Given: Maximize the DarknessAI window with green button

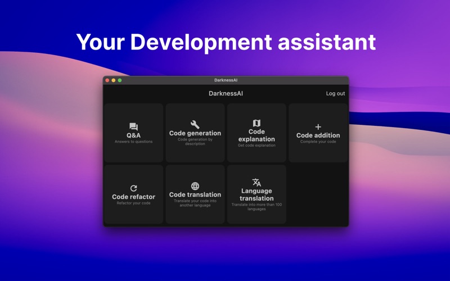Looking at the screenshot, I should tap(120, 80).
